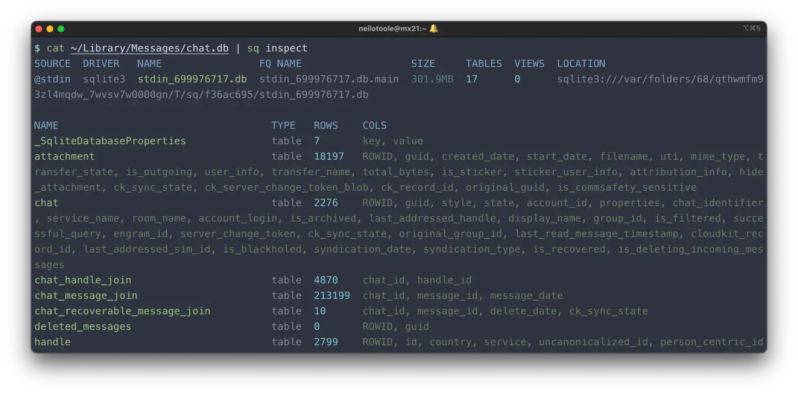Click the yellow minimize window button

point(50,29)
